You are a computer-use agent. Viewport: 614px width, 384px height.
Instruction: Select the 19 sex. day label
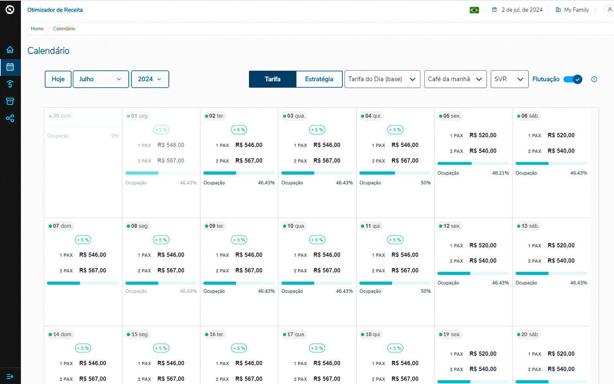449,335
